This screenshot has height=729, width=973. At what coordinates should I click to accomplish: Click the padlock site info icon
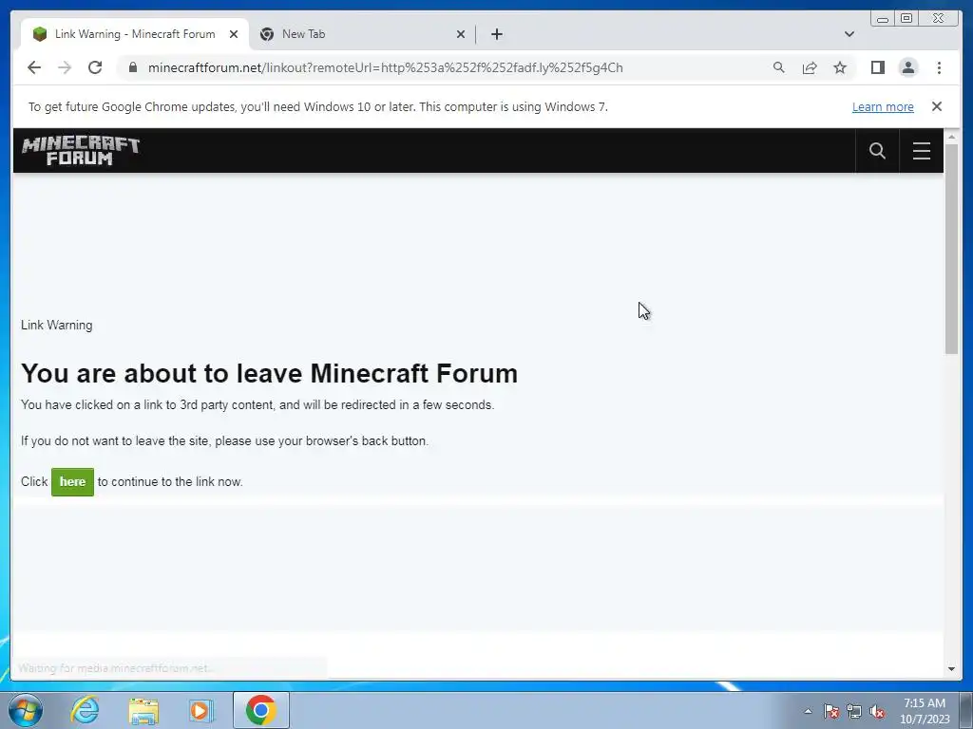click(x=133, y=67)
